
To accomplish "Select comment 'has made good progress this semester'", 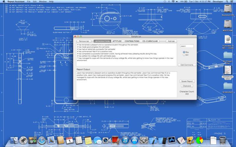I will pos(93,47).
